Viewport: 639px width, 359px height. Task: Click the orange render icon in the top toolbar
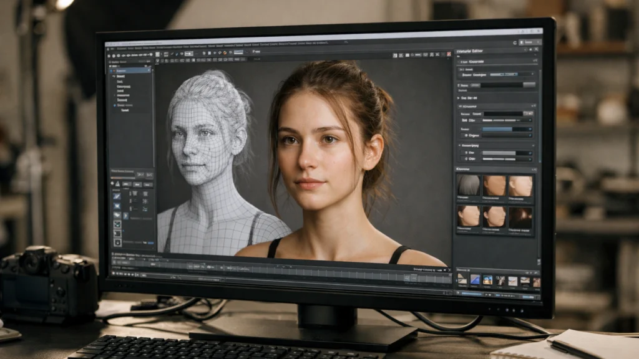coord(226,53)
